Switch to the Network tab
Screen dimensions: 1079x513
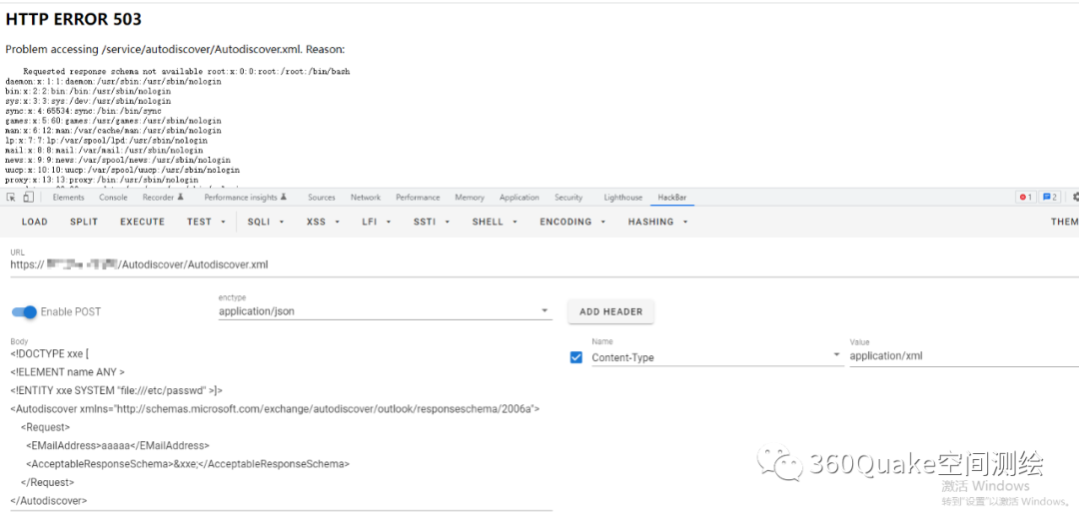(x=366, y=198)
